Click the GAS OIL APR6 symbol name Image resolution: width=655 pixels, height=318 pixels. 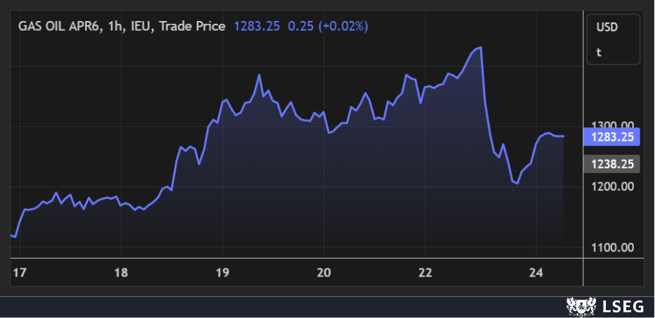coord(58,26)
